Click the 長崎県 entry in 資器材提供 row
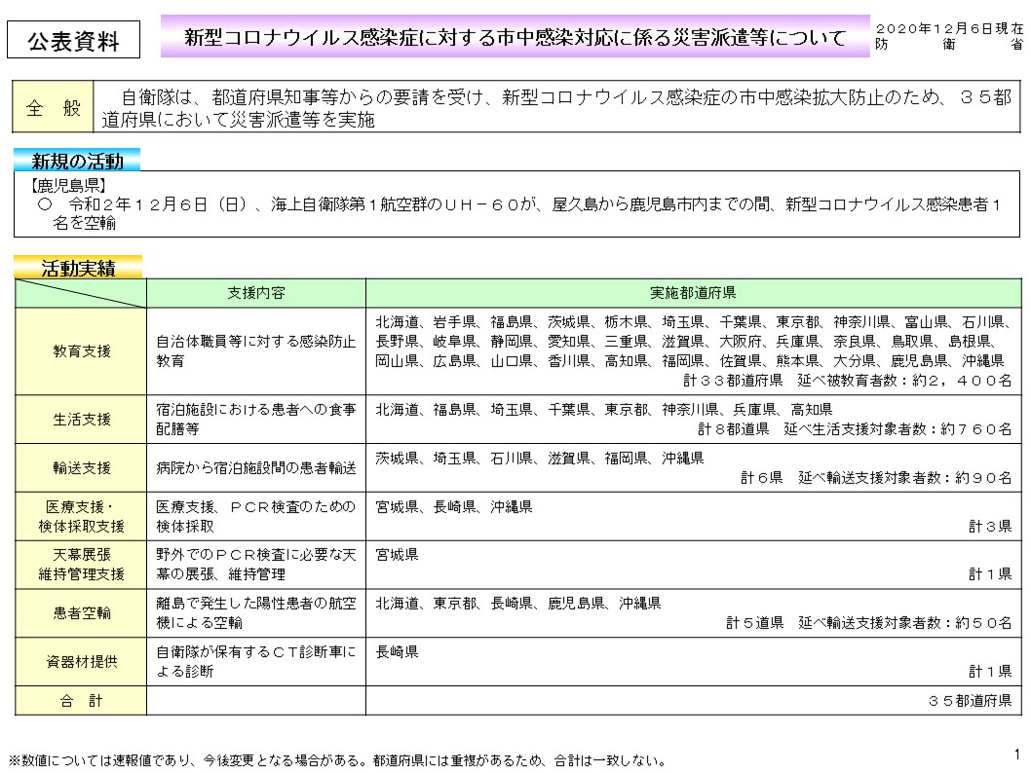1031x773 pixels. [398, 652]
